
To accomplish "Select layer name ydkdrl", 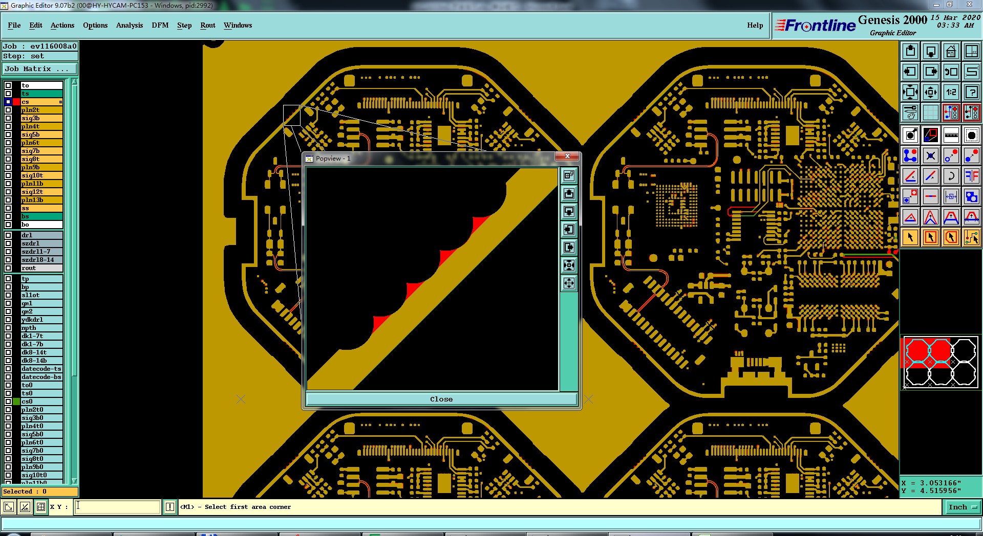I will pos(41,320).
